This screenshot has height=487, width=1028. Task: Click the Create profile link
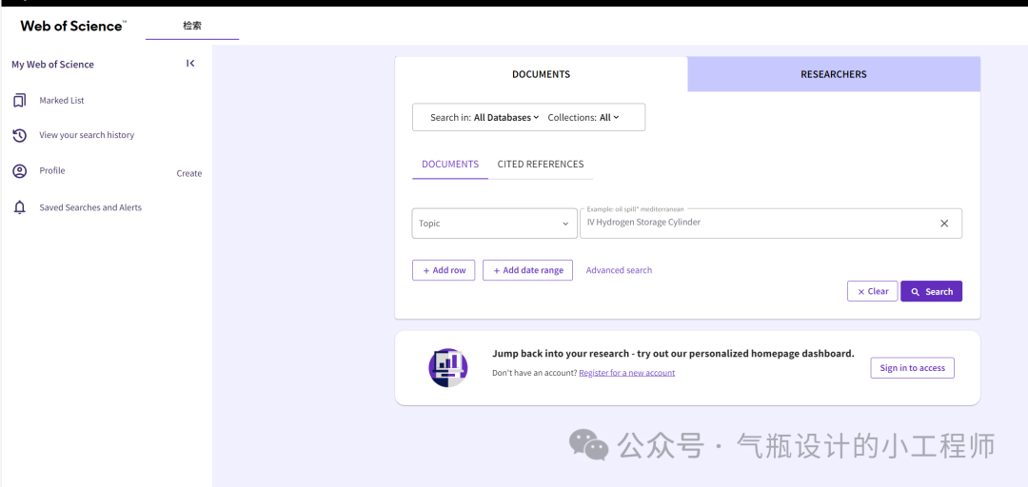[189, 174]
